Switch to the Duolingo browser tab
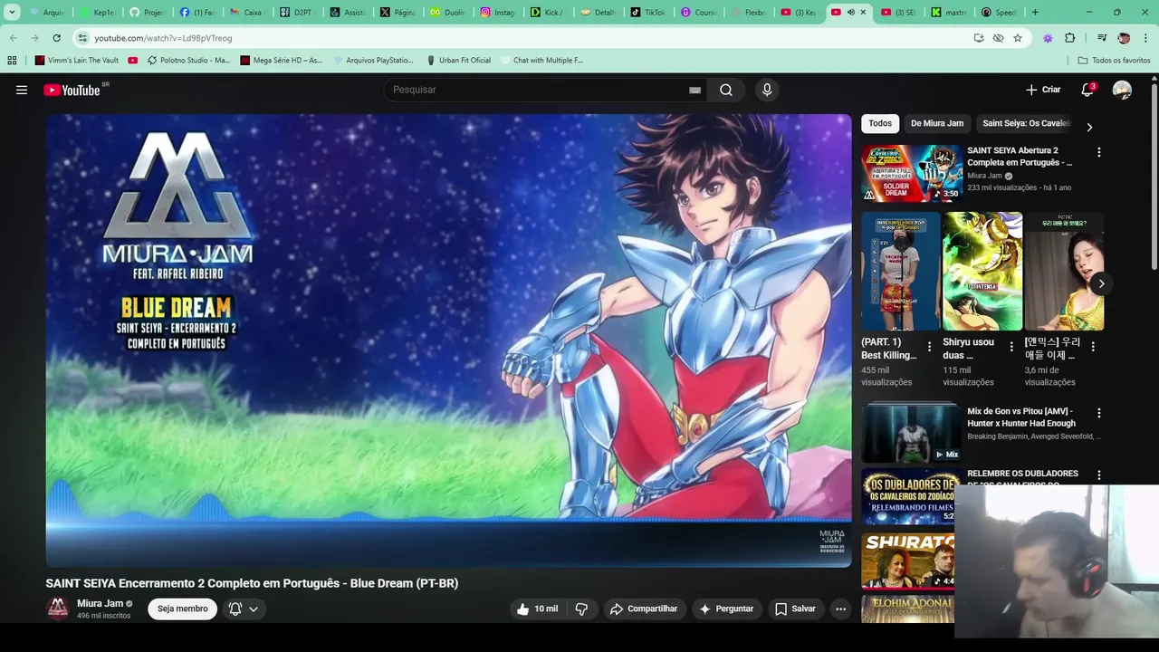This screenshot has height=652, width=1159. 447,13
